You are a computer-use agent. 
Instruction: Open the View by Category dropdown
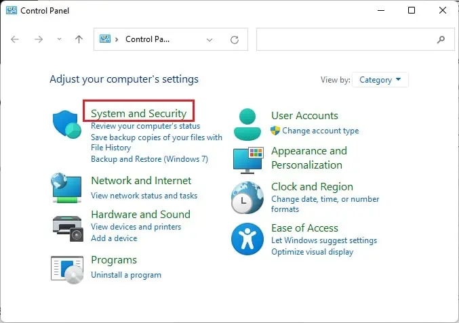coord(380,80)
